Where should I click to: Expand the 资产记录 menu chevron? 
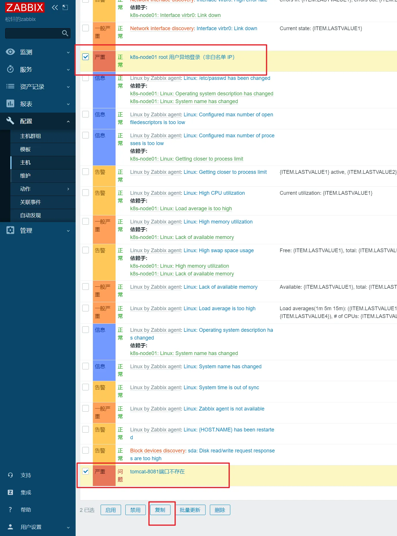(68, 87)
